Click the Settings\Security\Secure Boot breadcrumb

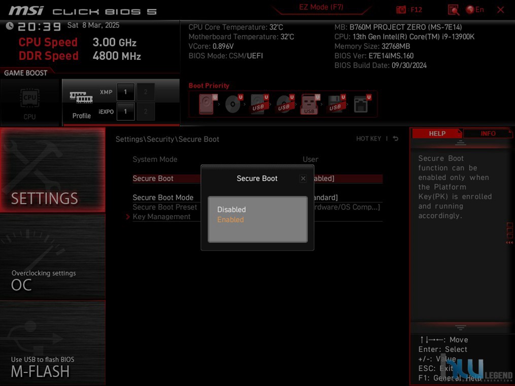(167, 139)
